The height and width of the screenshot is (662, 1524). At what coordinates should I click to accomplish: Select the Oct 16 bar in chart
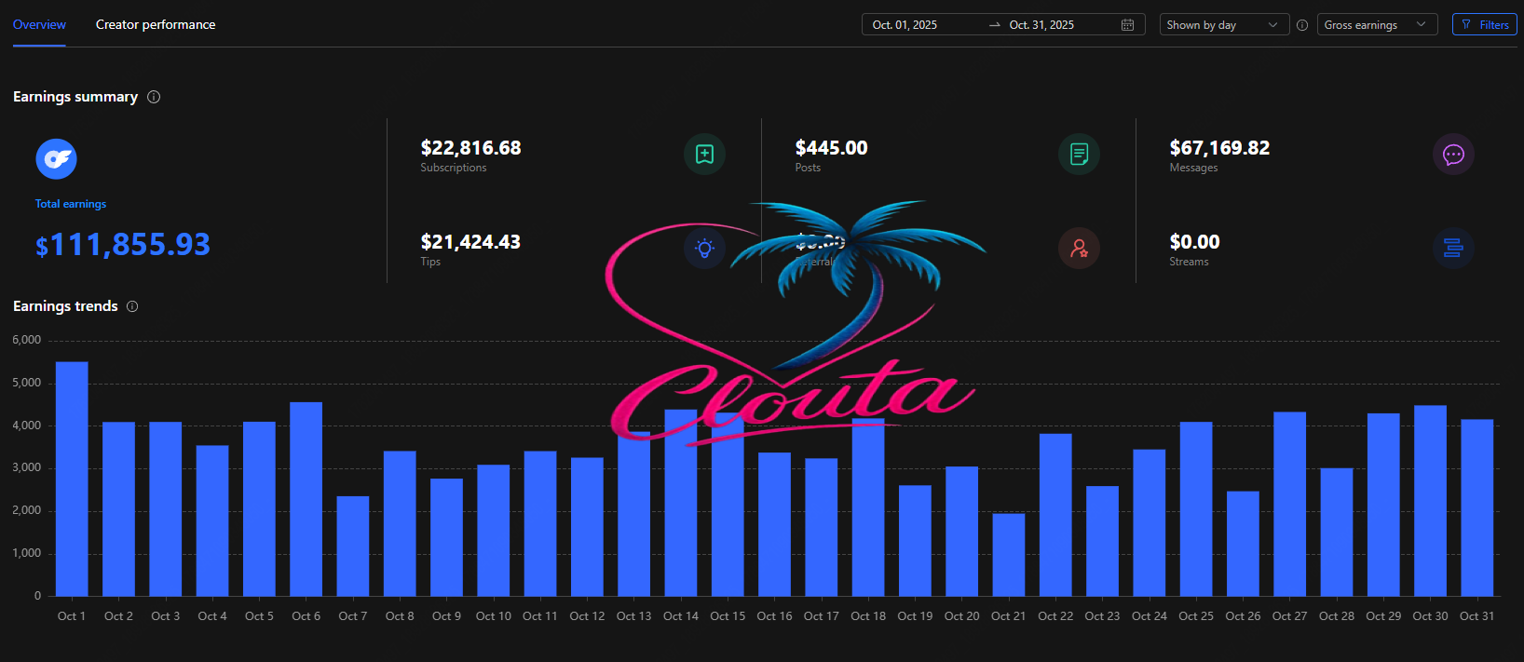pyautogui.click(x=774, y=524)
